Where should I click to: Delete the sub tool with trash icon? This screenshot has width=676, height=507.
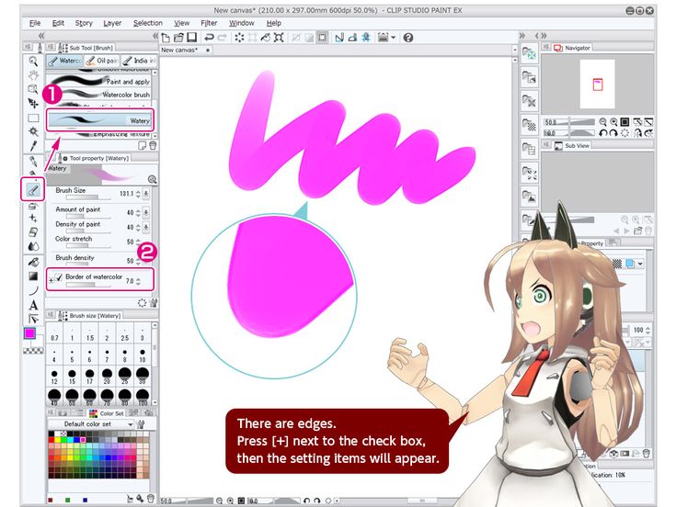tap(153, 146)
